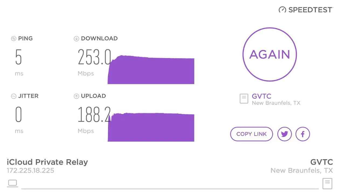Click the download speed graph

coord(151,70)
